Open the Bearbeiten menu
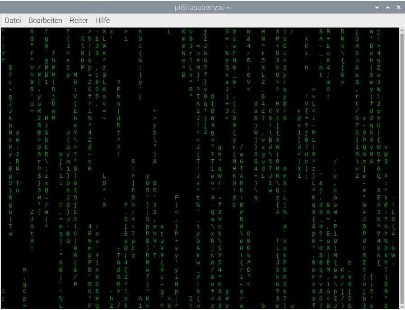This screenshot has width=405, height=310. (x=45, y=20)
